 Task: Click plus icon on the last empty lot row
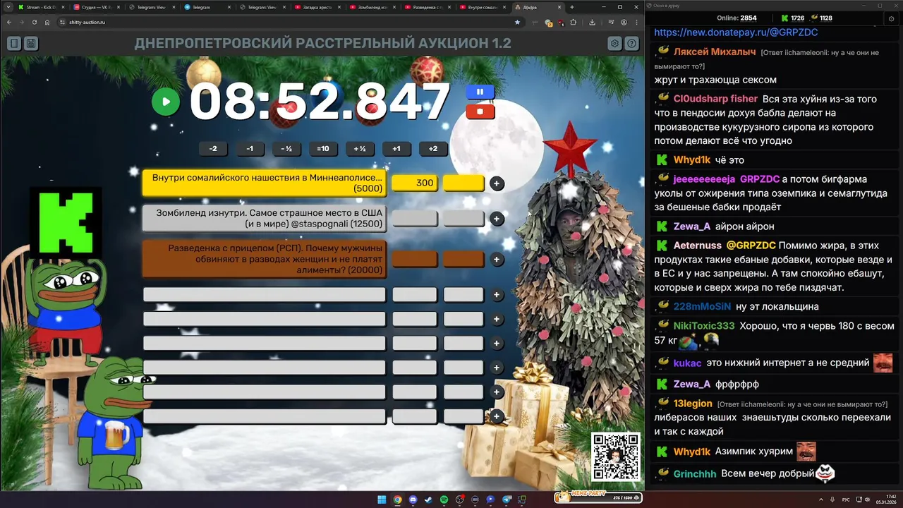pos(497,416)
